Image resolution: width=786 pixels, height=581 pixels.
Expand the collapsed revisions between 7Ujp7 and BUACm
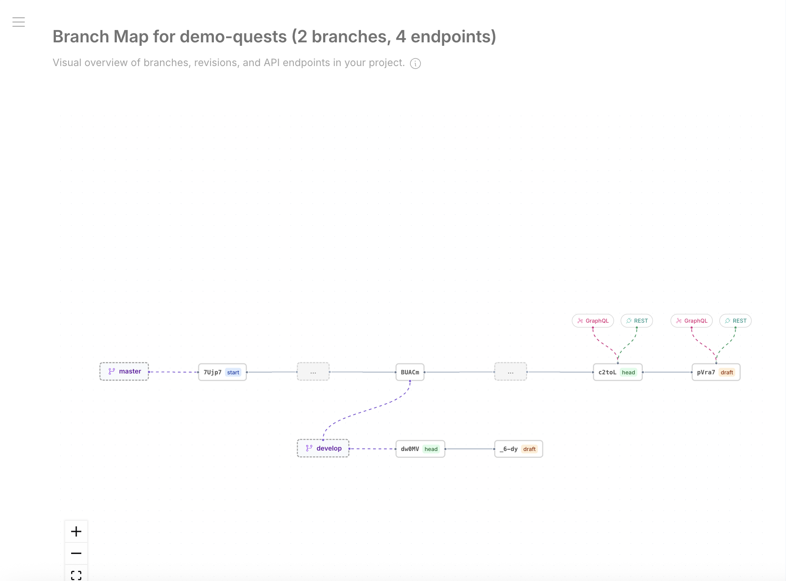pyautogui.click(x=313, y=372)
